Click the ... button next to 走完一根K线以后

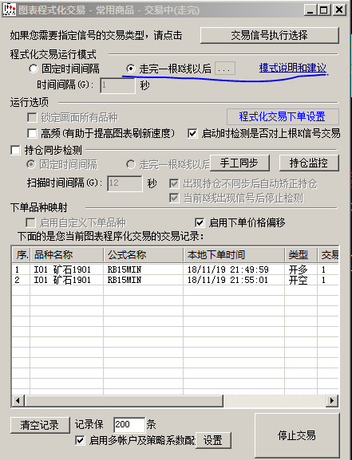225,69
